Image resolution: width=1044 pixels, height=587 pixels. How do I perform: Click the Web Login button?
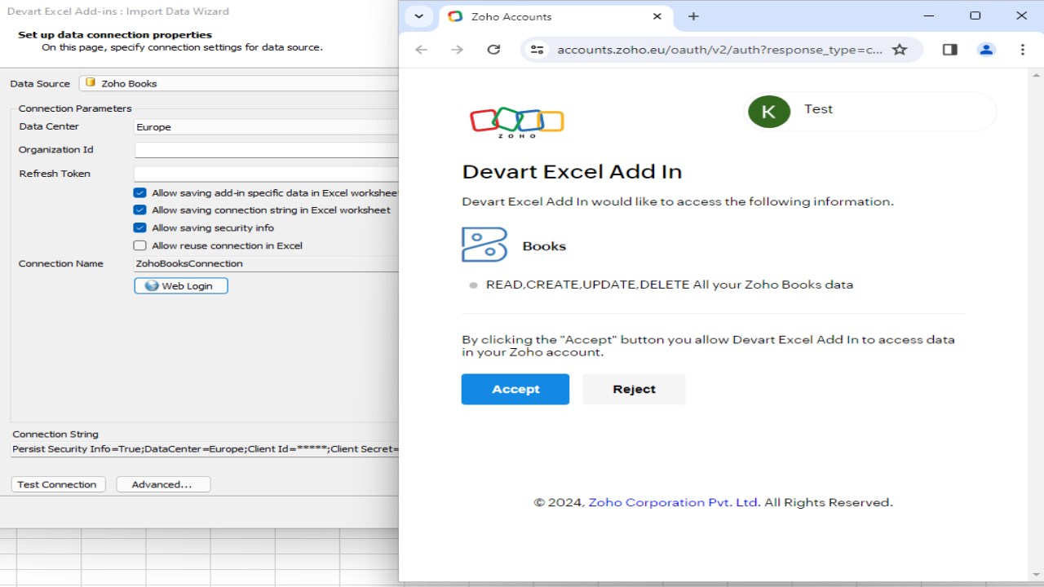tap(181, 286)
